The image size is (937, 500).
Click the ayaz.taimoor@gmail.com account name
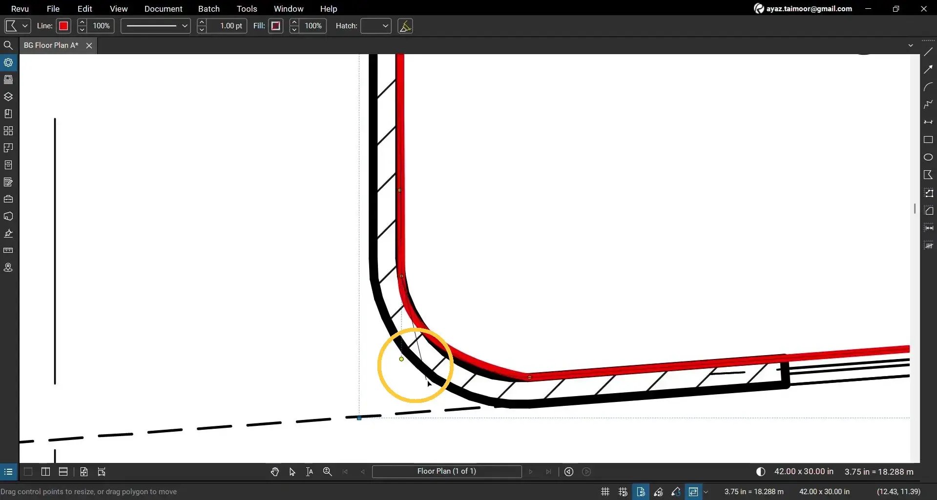click(808, 8)
